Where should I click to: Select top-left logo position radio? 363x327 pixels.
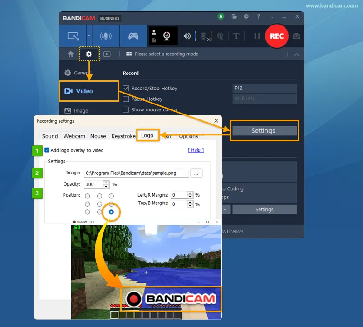tap(87, 196)
